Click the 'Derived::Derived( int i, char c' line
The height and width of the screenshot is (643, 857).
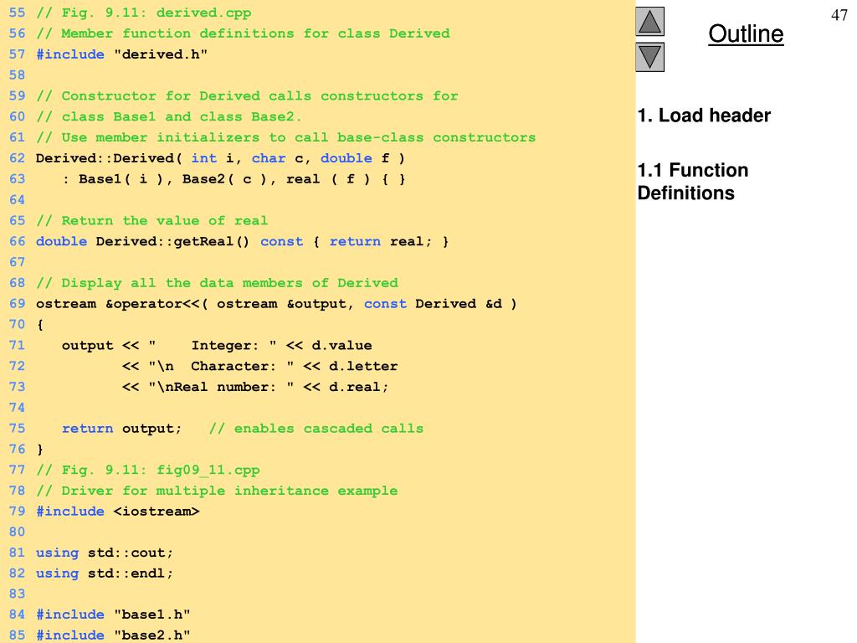(220, 158)
